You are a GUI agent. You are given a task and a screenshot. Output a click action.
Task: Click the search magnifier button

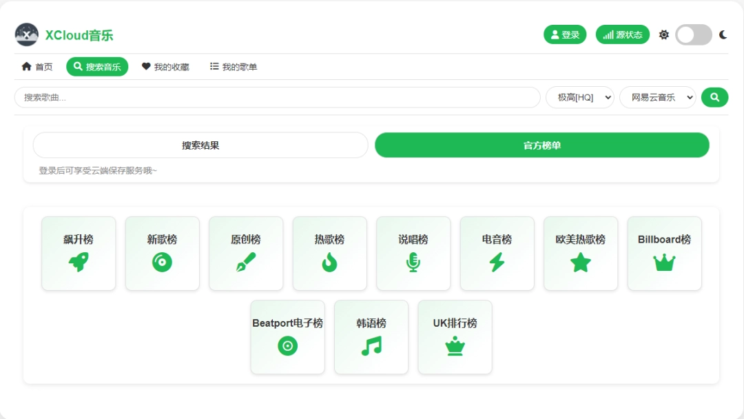click(x=714, y=97)
